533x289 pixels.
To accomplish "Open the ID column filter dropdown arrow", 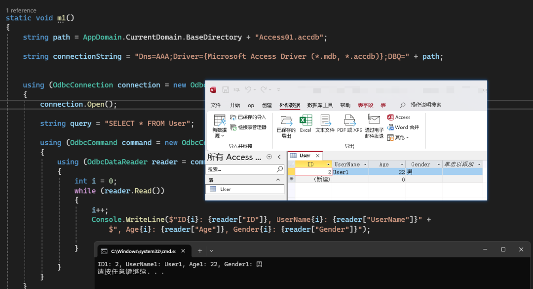I will coord(328,165).
